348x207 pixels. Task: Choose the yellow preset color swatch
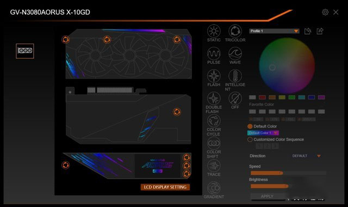(x=282, y=97)
